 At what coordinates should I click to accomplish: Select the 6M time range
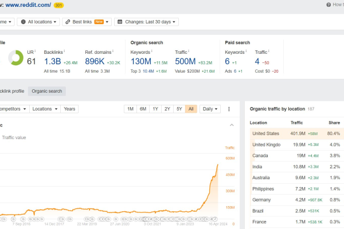pos(143,109)
